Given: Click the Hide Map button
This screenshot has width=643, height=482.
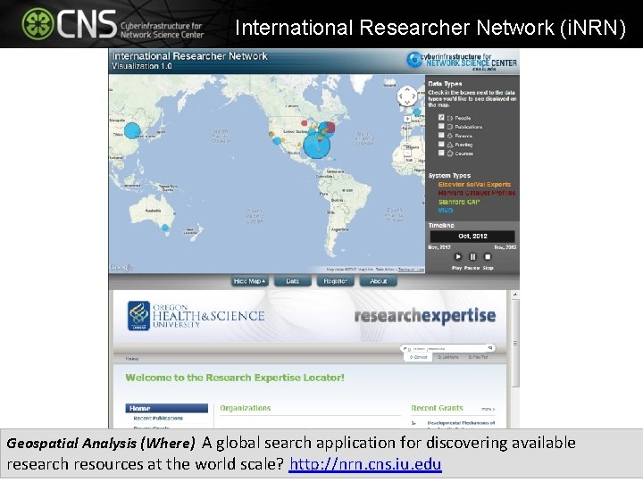Looking at the screenshot, I should click(249, 281).
